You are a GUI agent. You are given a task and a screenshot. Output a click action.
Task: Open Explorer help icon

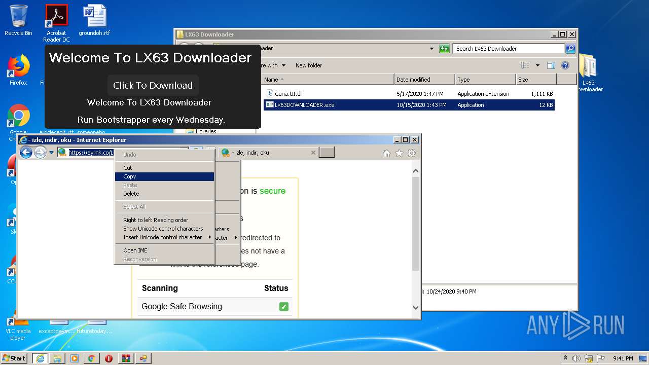(565, 65)
